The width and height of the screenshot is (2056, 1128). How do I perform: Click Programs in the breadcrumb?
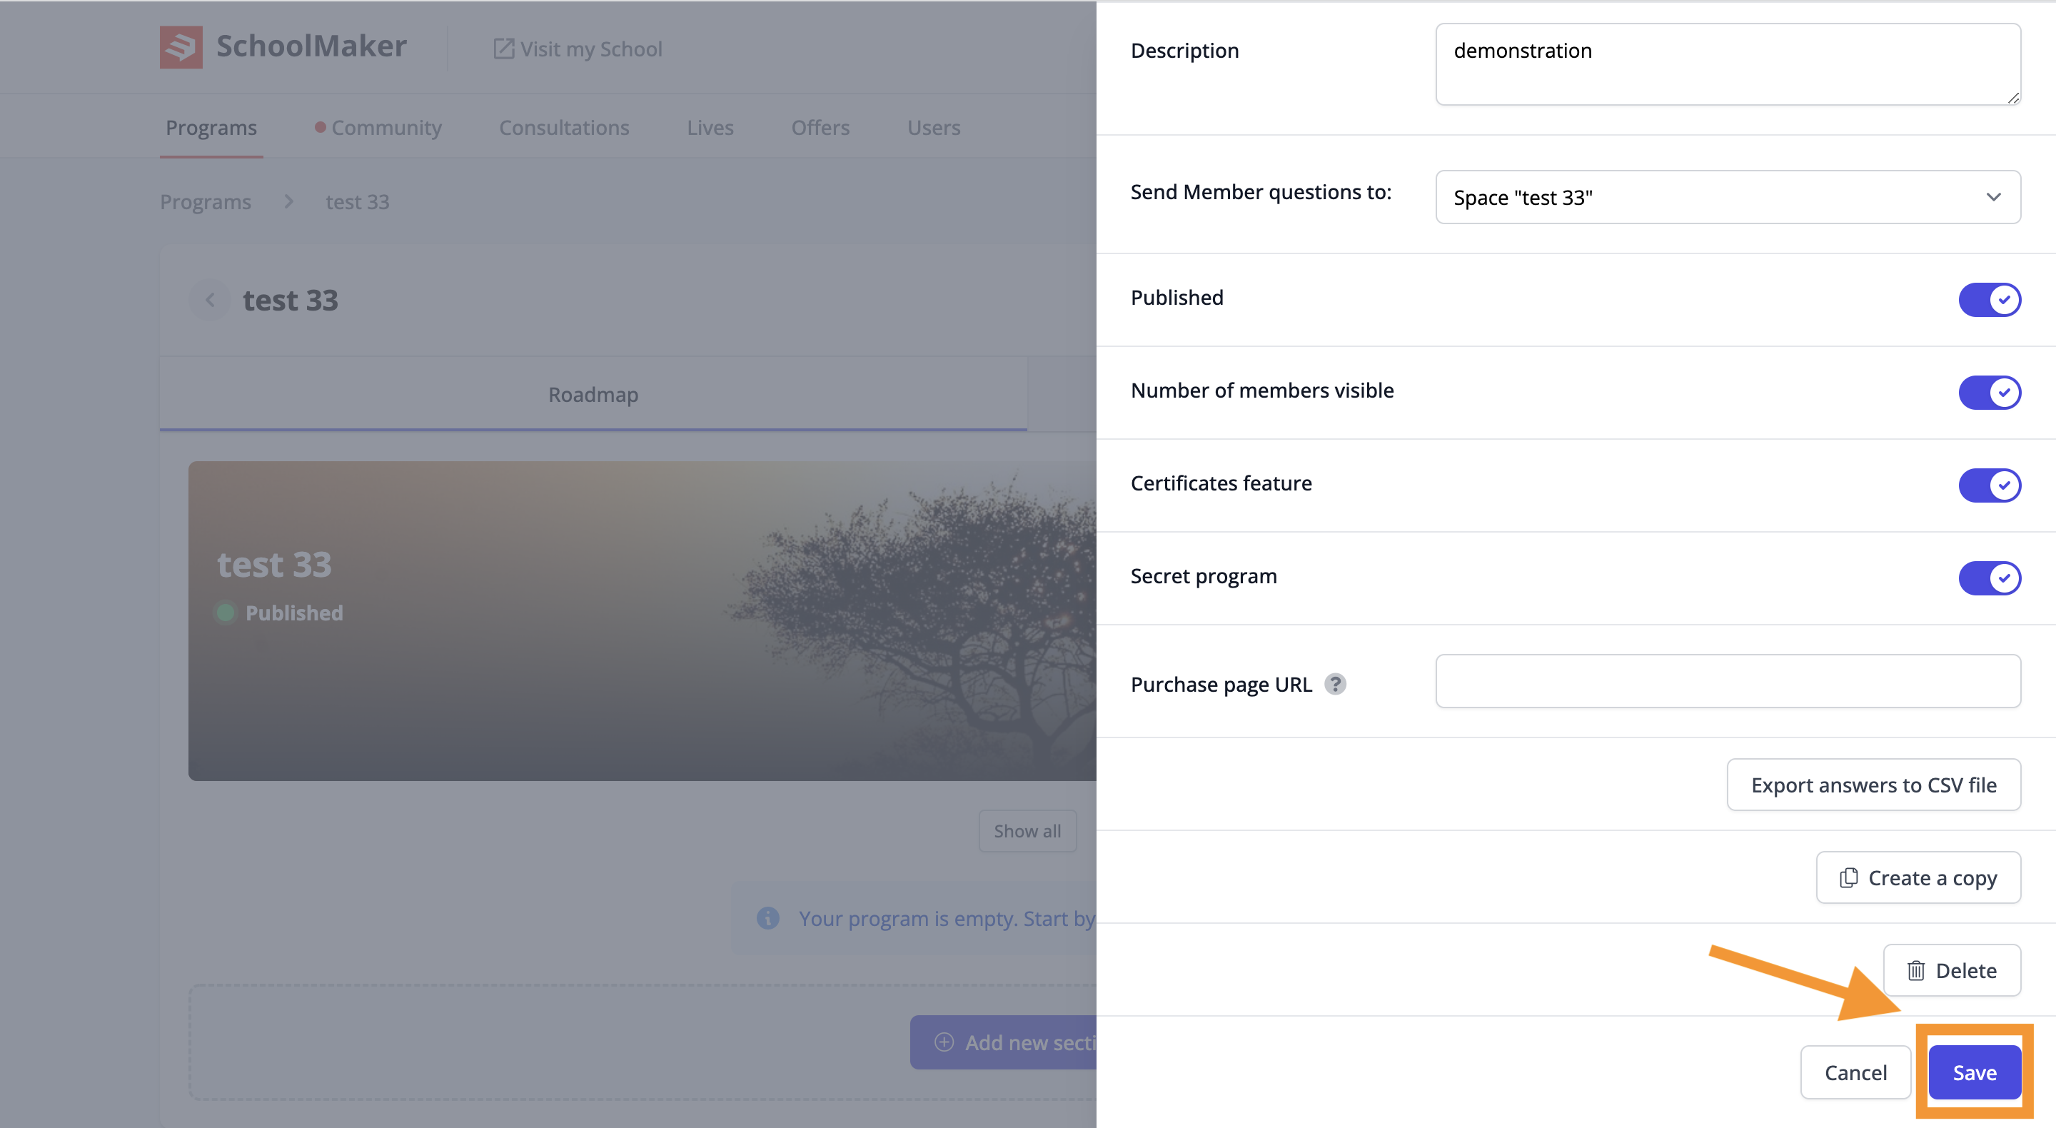(205, 202)
